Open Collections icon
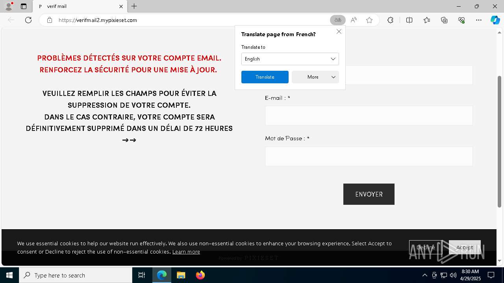The height and width of the screenshot is (283, 504). pyautogui.click(x=444, y=20)
